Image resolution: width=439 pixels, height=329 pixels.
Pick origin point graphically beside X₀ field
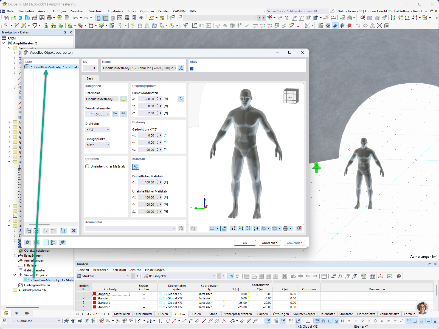181,99
